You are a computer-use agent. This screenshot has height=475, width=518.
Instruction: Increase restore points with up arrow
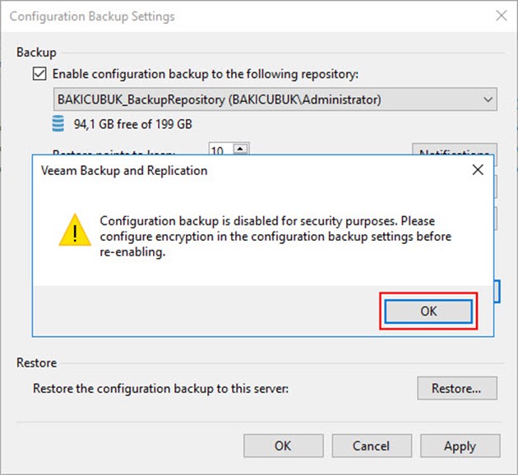(x=240, y=149)
